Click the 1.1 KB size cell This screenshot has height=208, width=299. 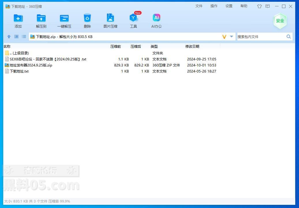coord(123,59)
